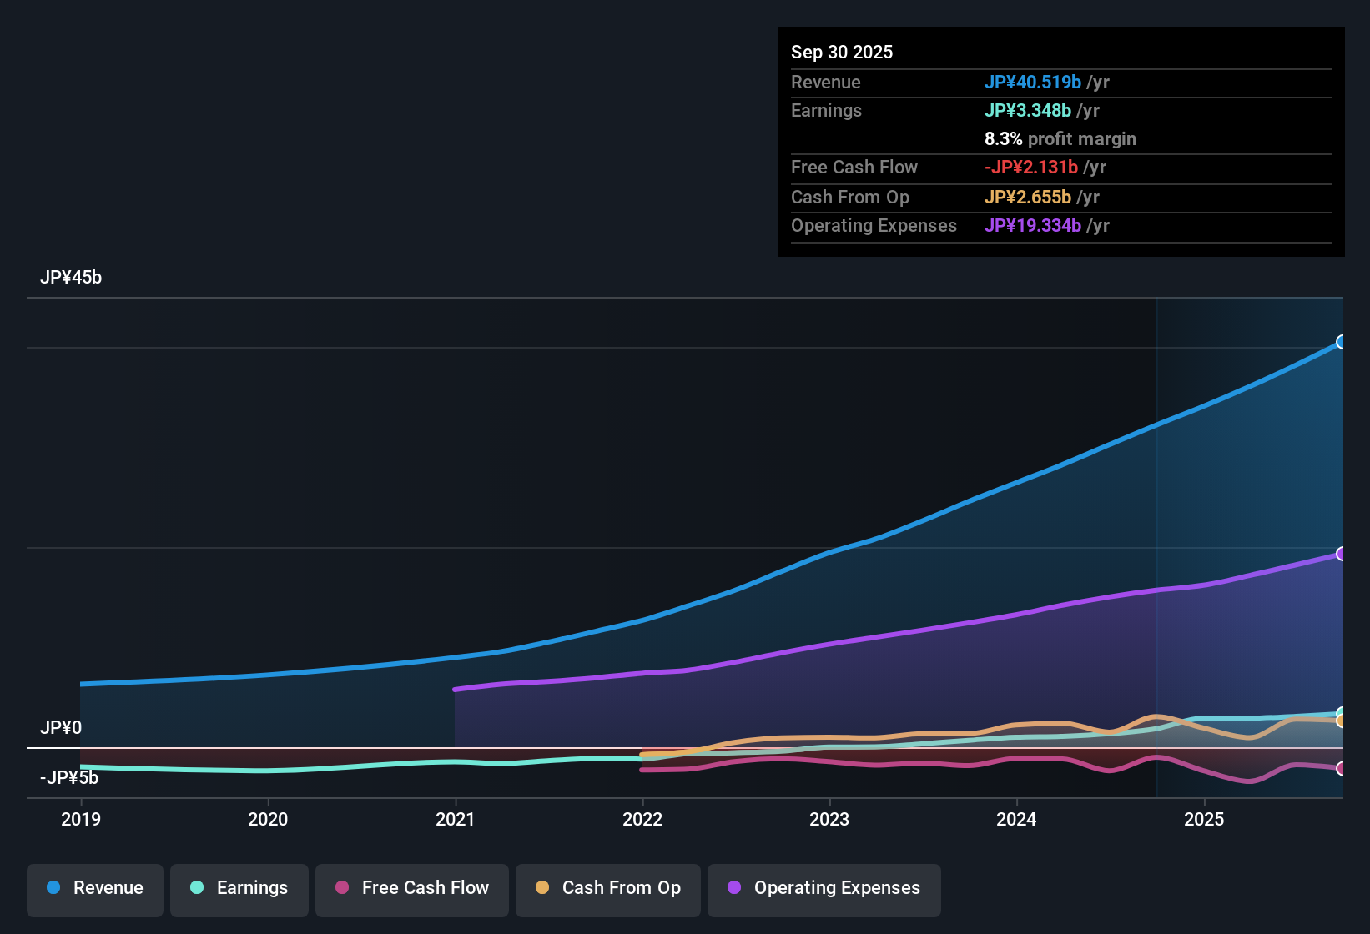This screenshot has height=934, width=1370.
Task: Toggle the Revenue series visibility
Action: pos(94,888)
